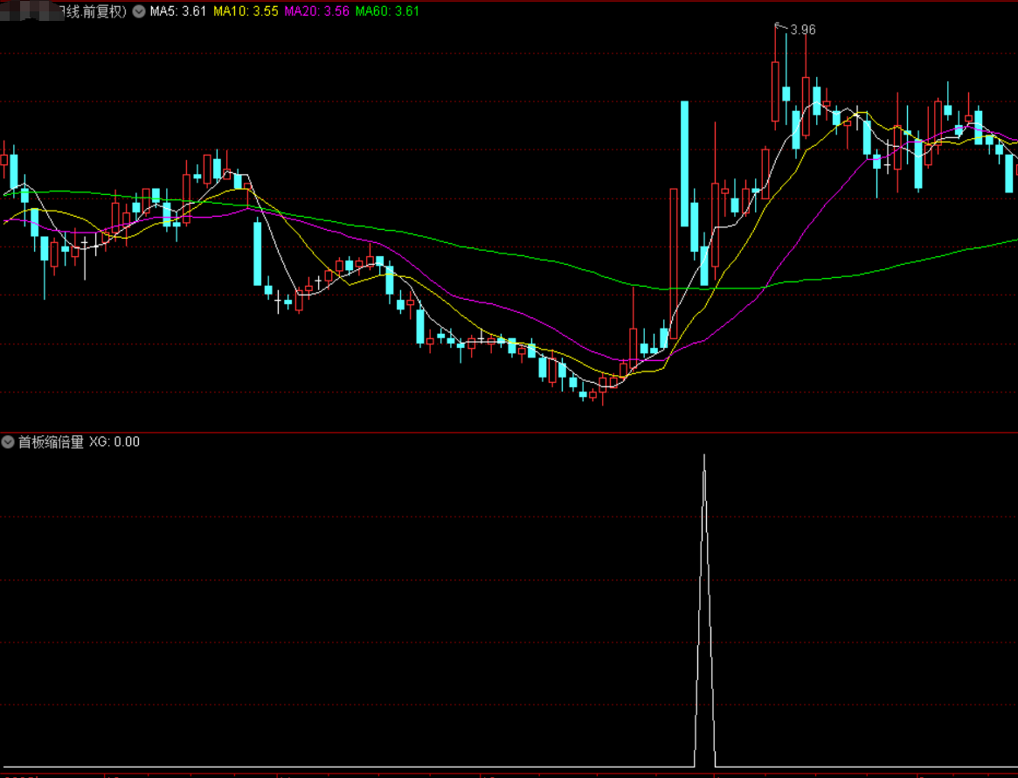1018x778 pixels.
Task: Select the MA5: 3.61 moving average label
Action: tap(178, 11)
